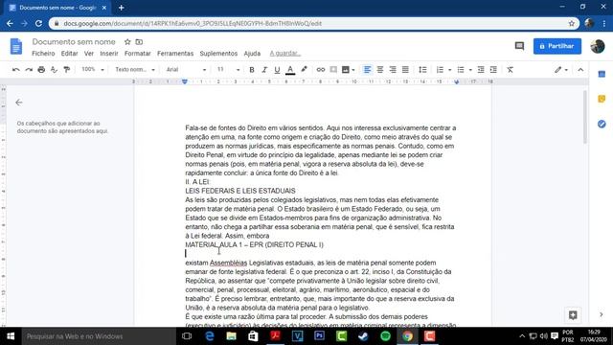Center align the text
This screenshot has height=345, width=613.
pyautogui.click(x=380, y=70)
